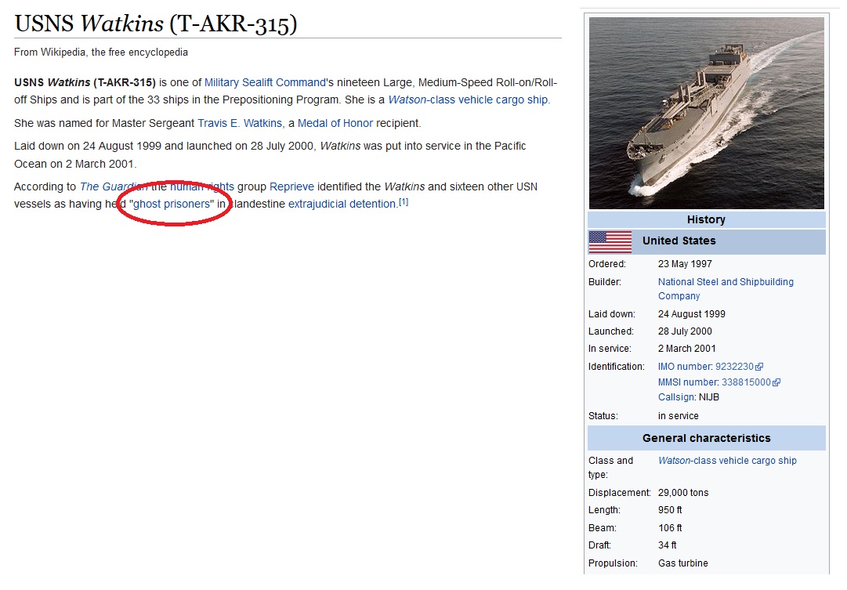Screen dimensions: 847x590
Task: Click the In service value 2 March 2001
Action: (x=686, y=349)
